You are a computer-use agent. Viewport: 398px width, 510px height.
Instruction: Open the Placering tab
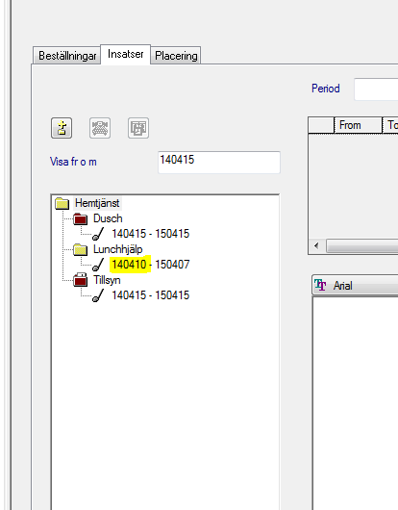click(176, 56)
